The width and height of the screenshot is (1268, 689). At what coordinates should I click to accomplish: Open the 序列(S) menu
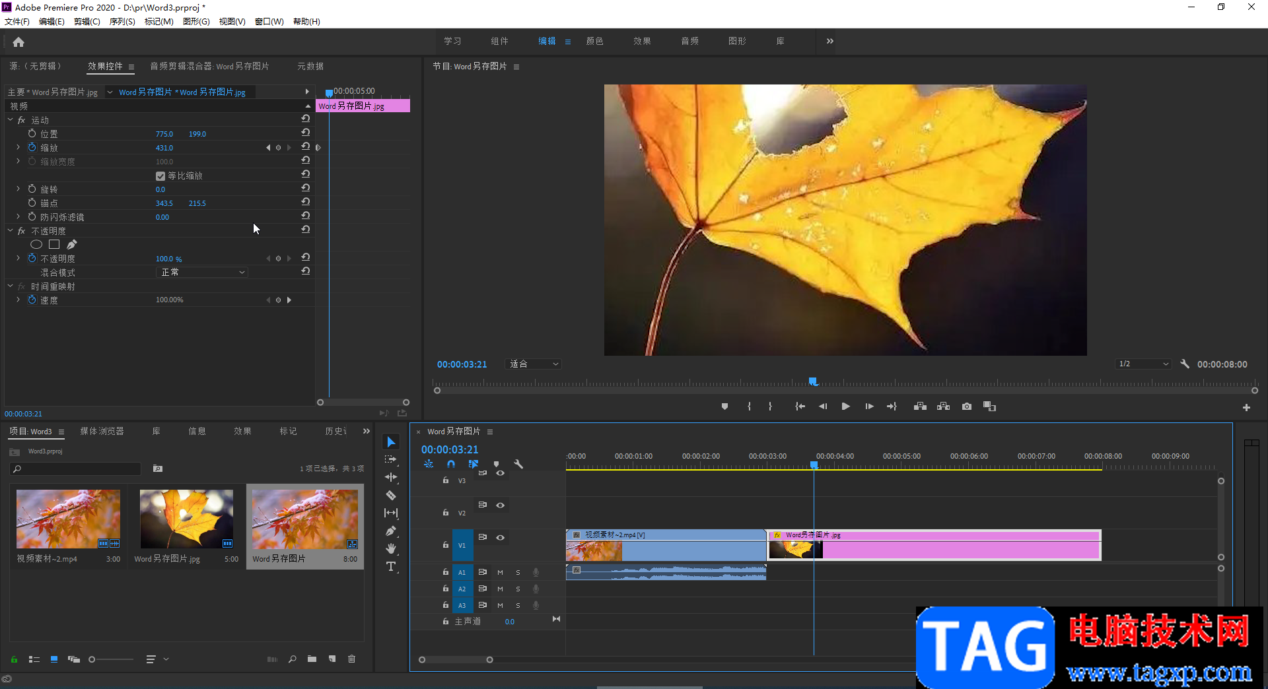(122, 22)
